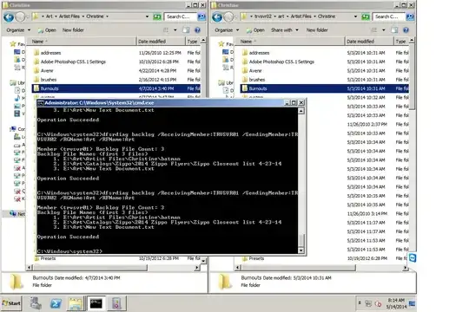Screen dimensions: 469x312
Task: Open Server Manager icon on the taskbar
Action: click(x=36, y=303)
